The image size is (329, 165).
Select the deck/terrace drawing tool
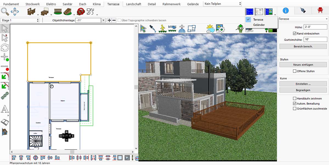click(x=31, y=12)
